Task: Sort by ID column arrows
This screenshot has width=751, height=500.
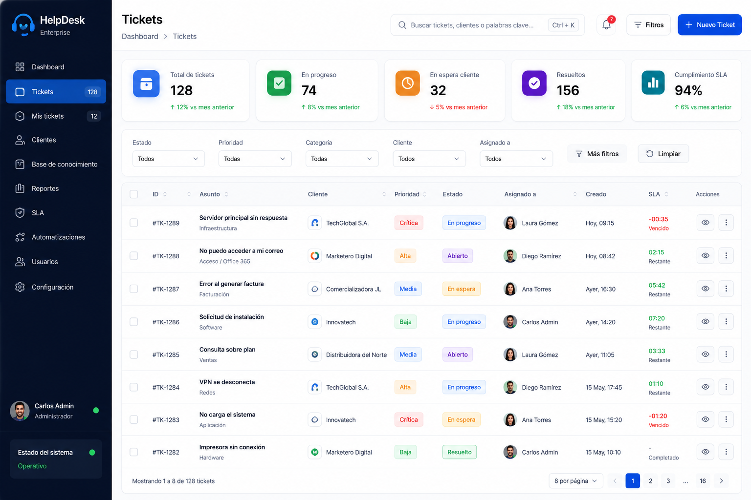Action: click(x=165, y=194)
